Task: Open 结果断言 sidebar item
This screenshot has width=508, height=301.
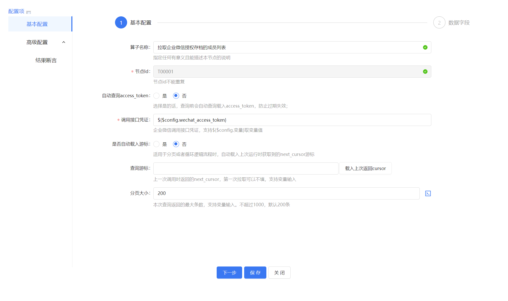Action: [x=46, y=60]
